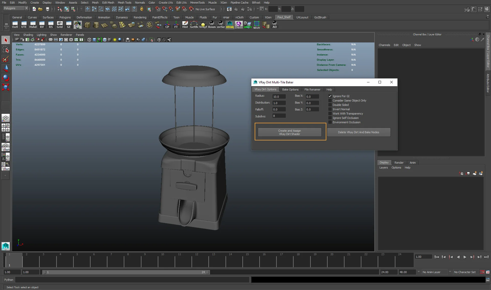
Task: Click the Checker shelf icon
Action: click(239, 25)
